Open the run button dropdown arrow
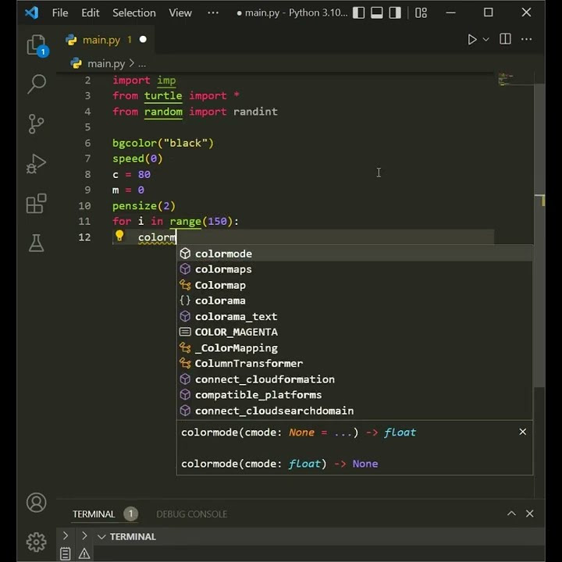Image resolution: width=562 pixels, height=562 pixels. point(486,40)
